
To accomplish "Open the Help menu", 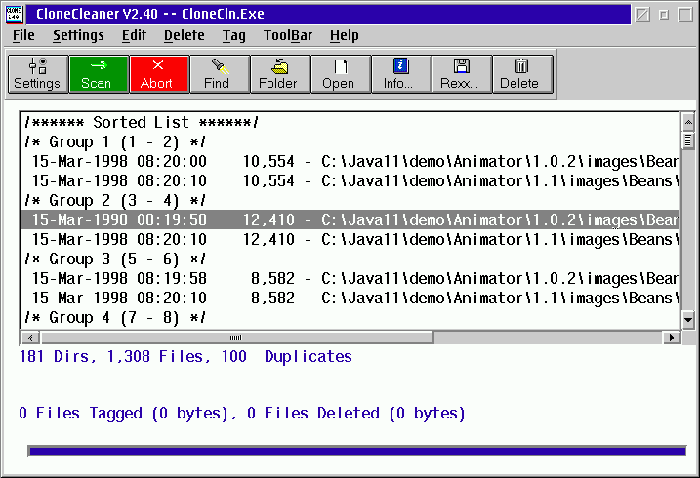I will pyautogui.click(x=345, y=35).
